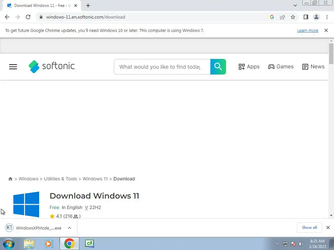Click Show all downloads button
This screenshot has width=334, height=250.
tap(309, 228)
